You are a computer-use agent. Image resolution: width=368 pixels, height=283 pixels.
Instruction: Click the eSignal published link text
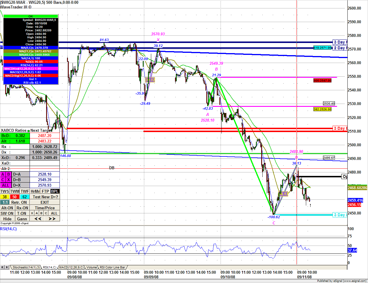point(342,281)
